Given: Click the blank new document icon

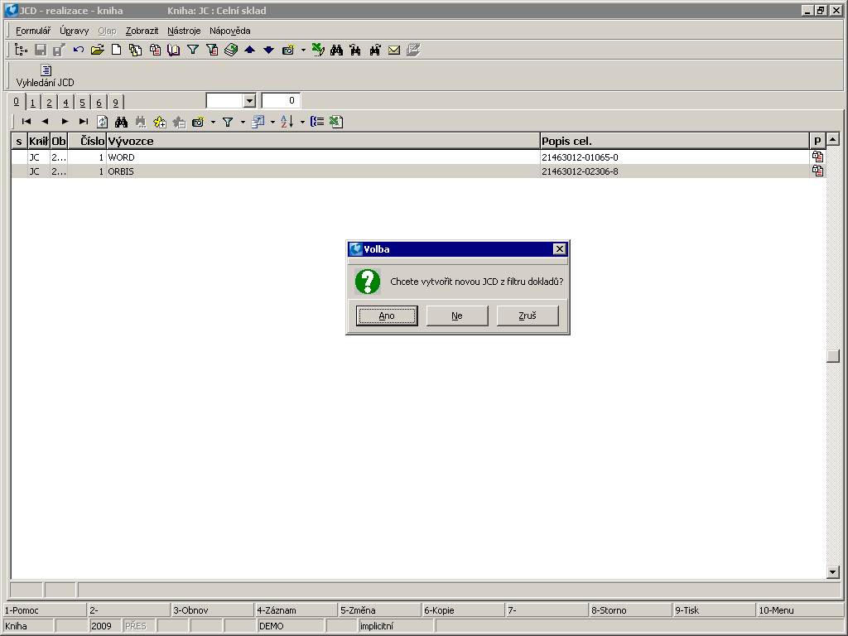Looking at the screenshot, I should (x=116, y=50).
